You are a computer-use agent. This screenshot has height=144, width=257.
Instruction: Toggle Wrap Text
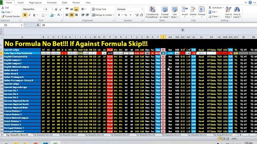(x=99, y=9)
